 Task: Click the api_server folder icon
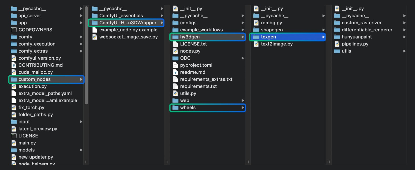tap(14, 16)
